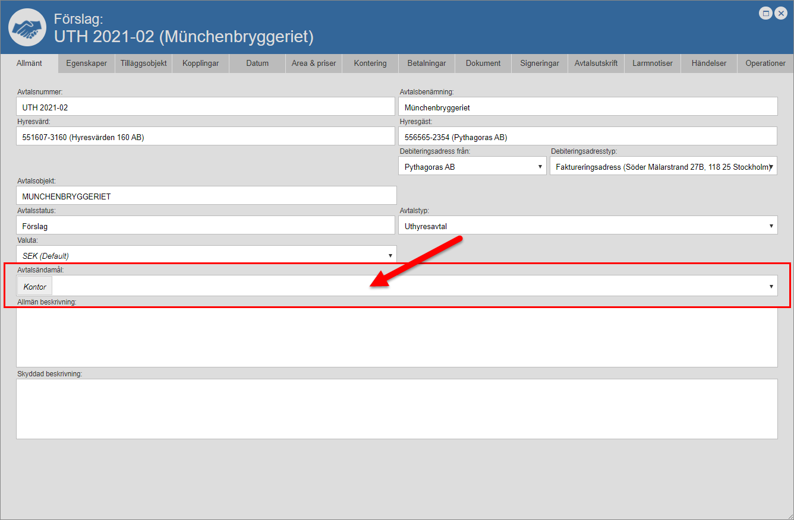The image size is (794, 520).
Task: Switch to the Tilläggsobjekt tab
Action: (143, 64)
